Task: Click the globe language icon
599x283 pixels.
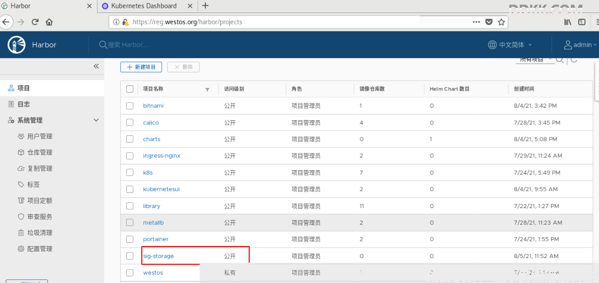Action: click(x=492, y=45)
